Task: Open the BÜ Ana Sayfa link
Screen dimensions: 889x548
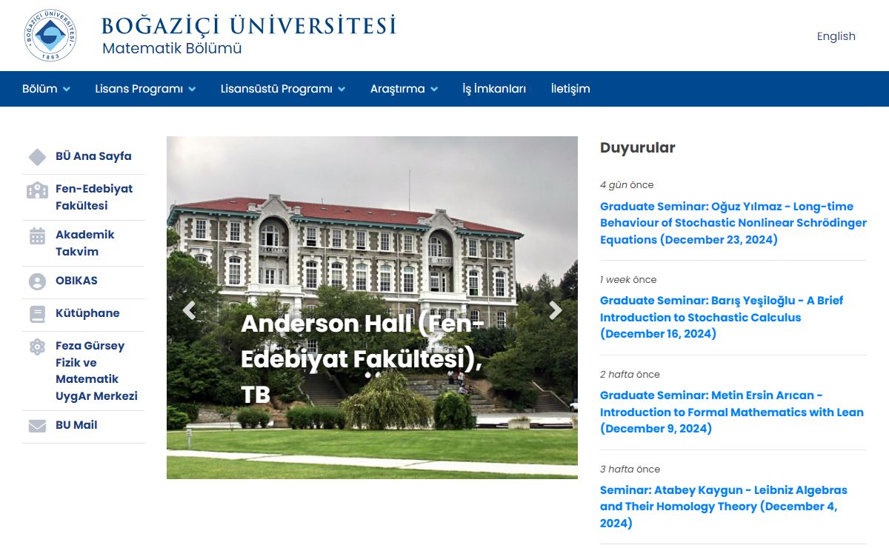Action: (93, 156)
